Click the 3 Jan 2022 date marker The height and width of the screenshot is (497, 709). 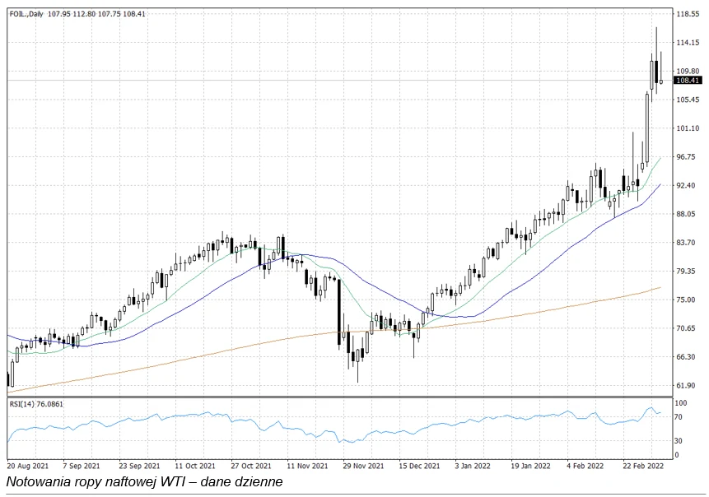[x=473, y=465]
